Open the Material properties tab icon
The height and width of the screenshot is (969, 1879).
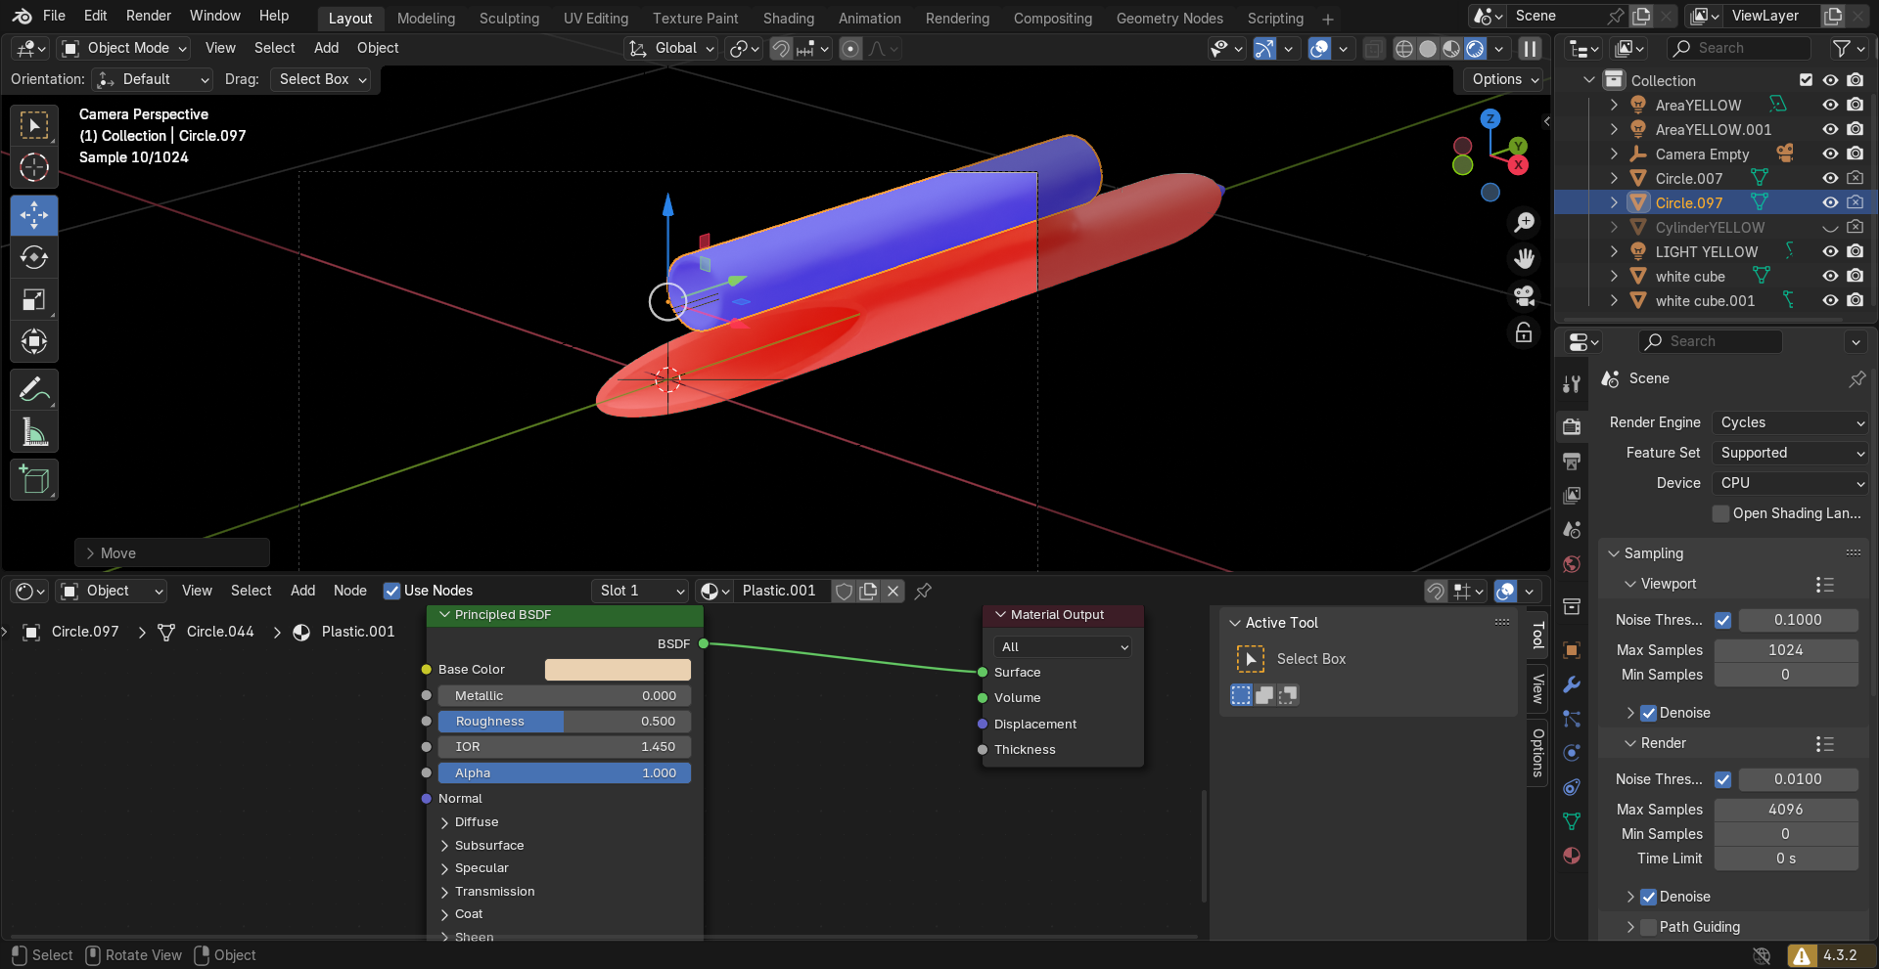point(1572,856)
